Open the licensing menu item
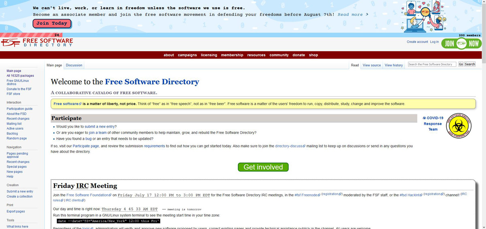 209,55
